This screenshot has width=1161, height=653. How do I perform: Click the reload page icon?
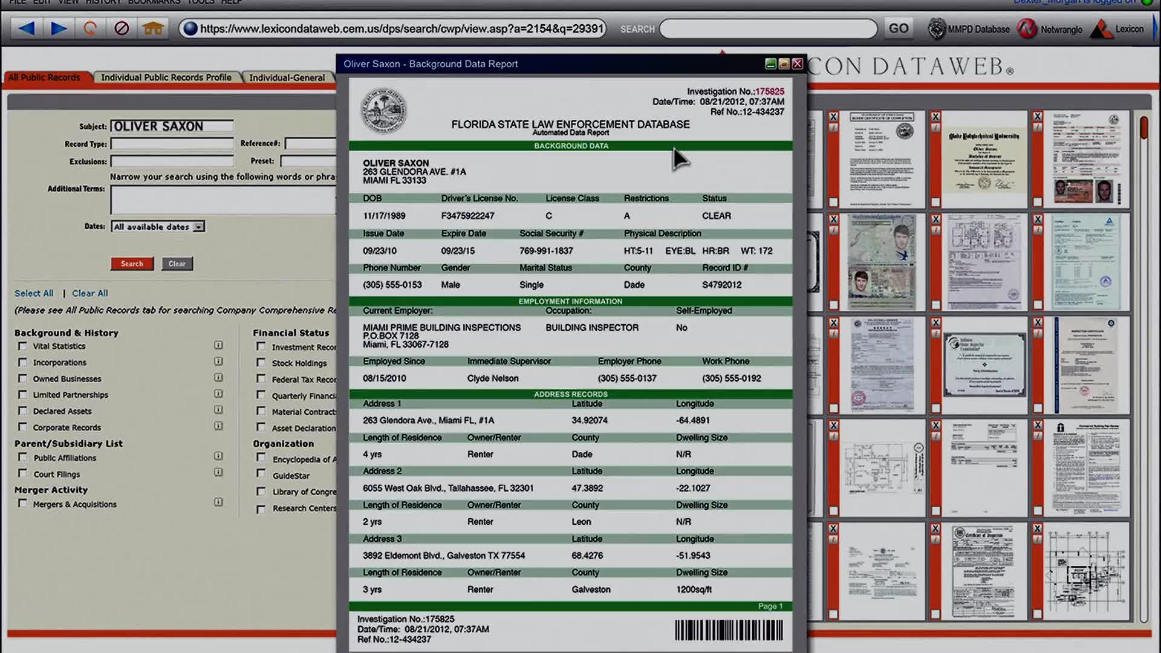point(90,28)
